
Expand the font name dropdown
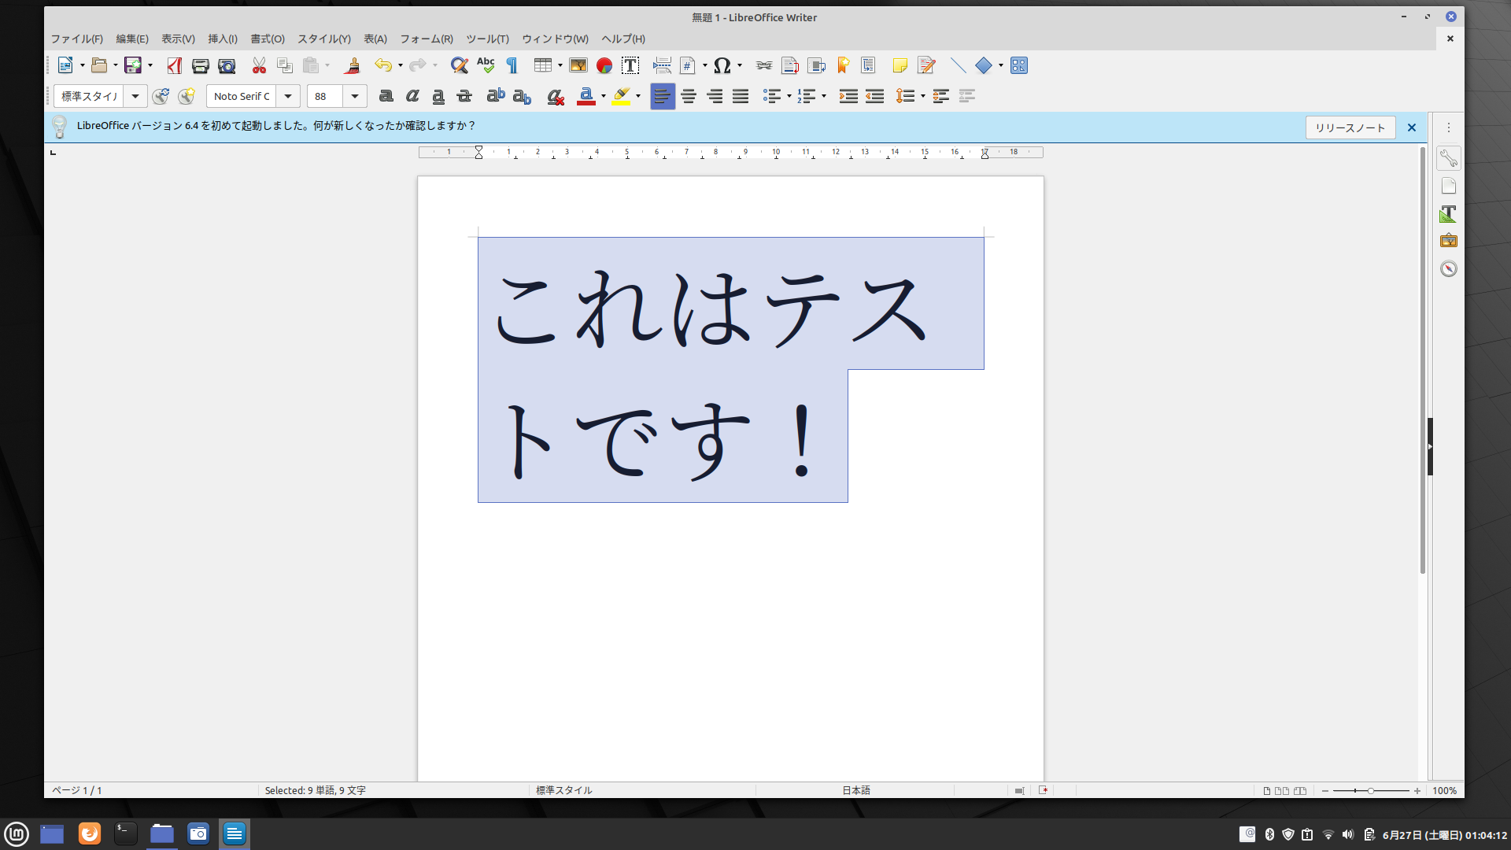pyautogui.click(x=288, y=96)
